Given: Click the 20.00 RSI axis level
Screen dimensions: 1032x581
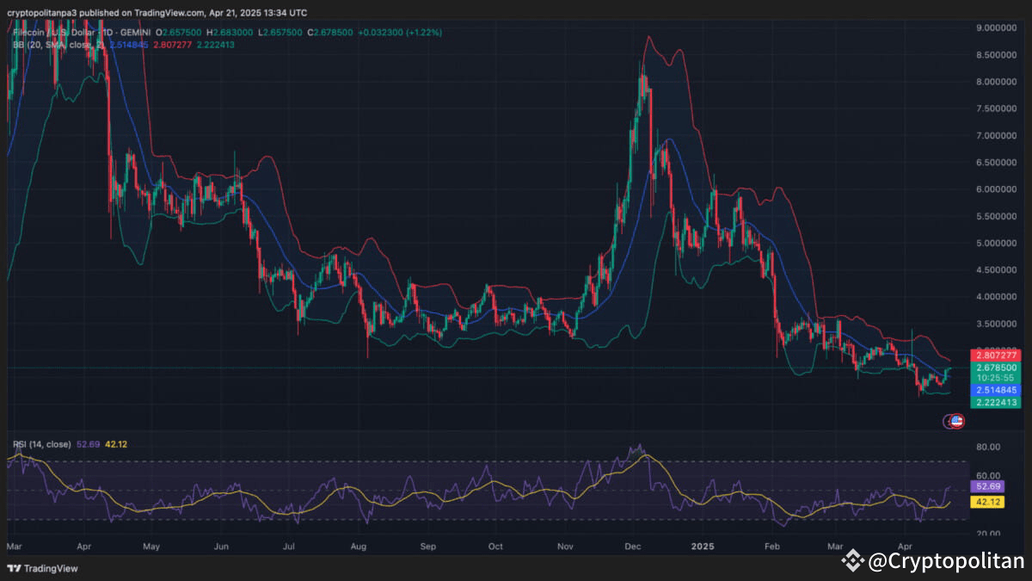Looking at the screenshot, I should click(988, 534).
